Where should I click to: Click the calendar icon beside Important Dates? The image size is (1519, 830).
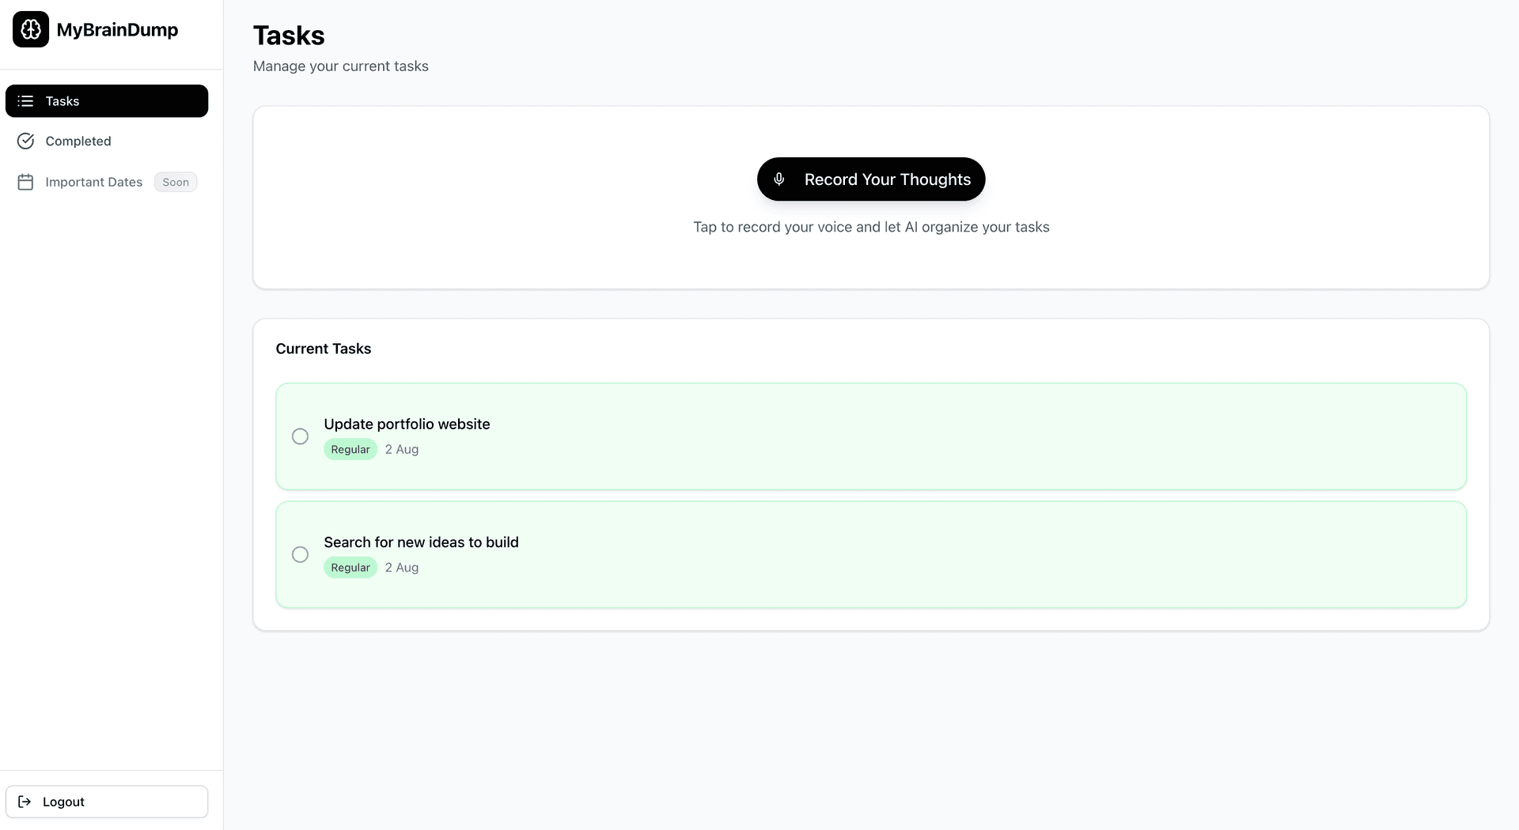[25, 182]
